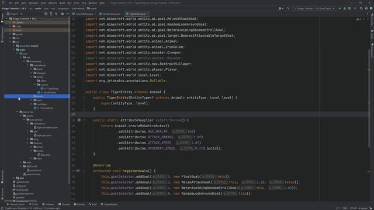Screen dimensions: 374x210
Task: Open the Refactor menu
Action: pyautogui.click(x=53, y=3)
